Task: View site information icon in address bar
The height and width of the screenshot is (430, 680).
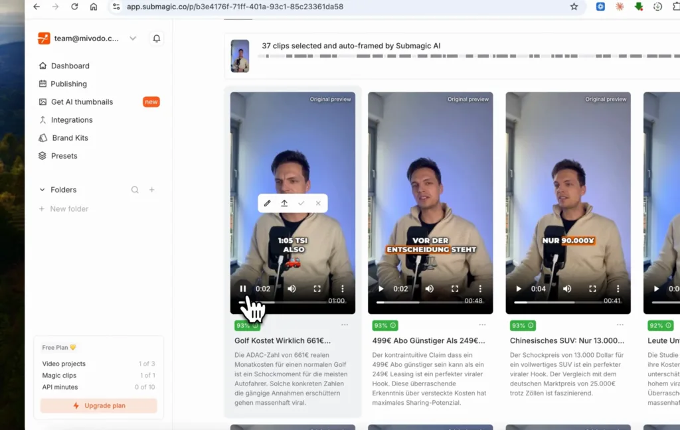Action: (116, 7)
